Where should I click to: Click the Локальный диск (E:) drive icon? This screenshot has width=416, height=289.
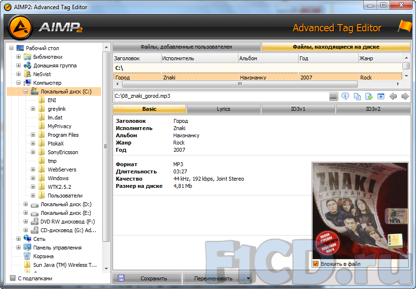[x=35, y=213]
